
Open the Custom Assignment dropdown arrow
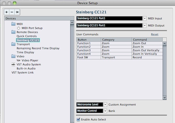105,105
